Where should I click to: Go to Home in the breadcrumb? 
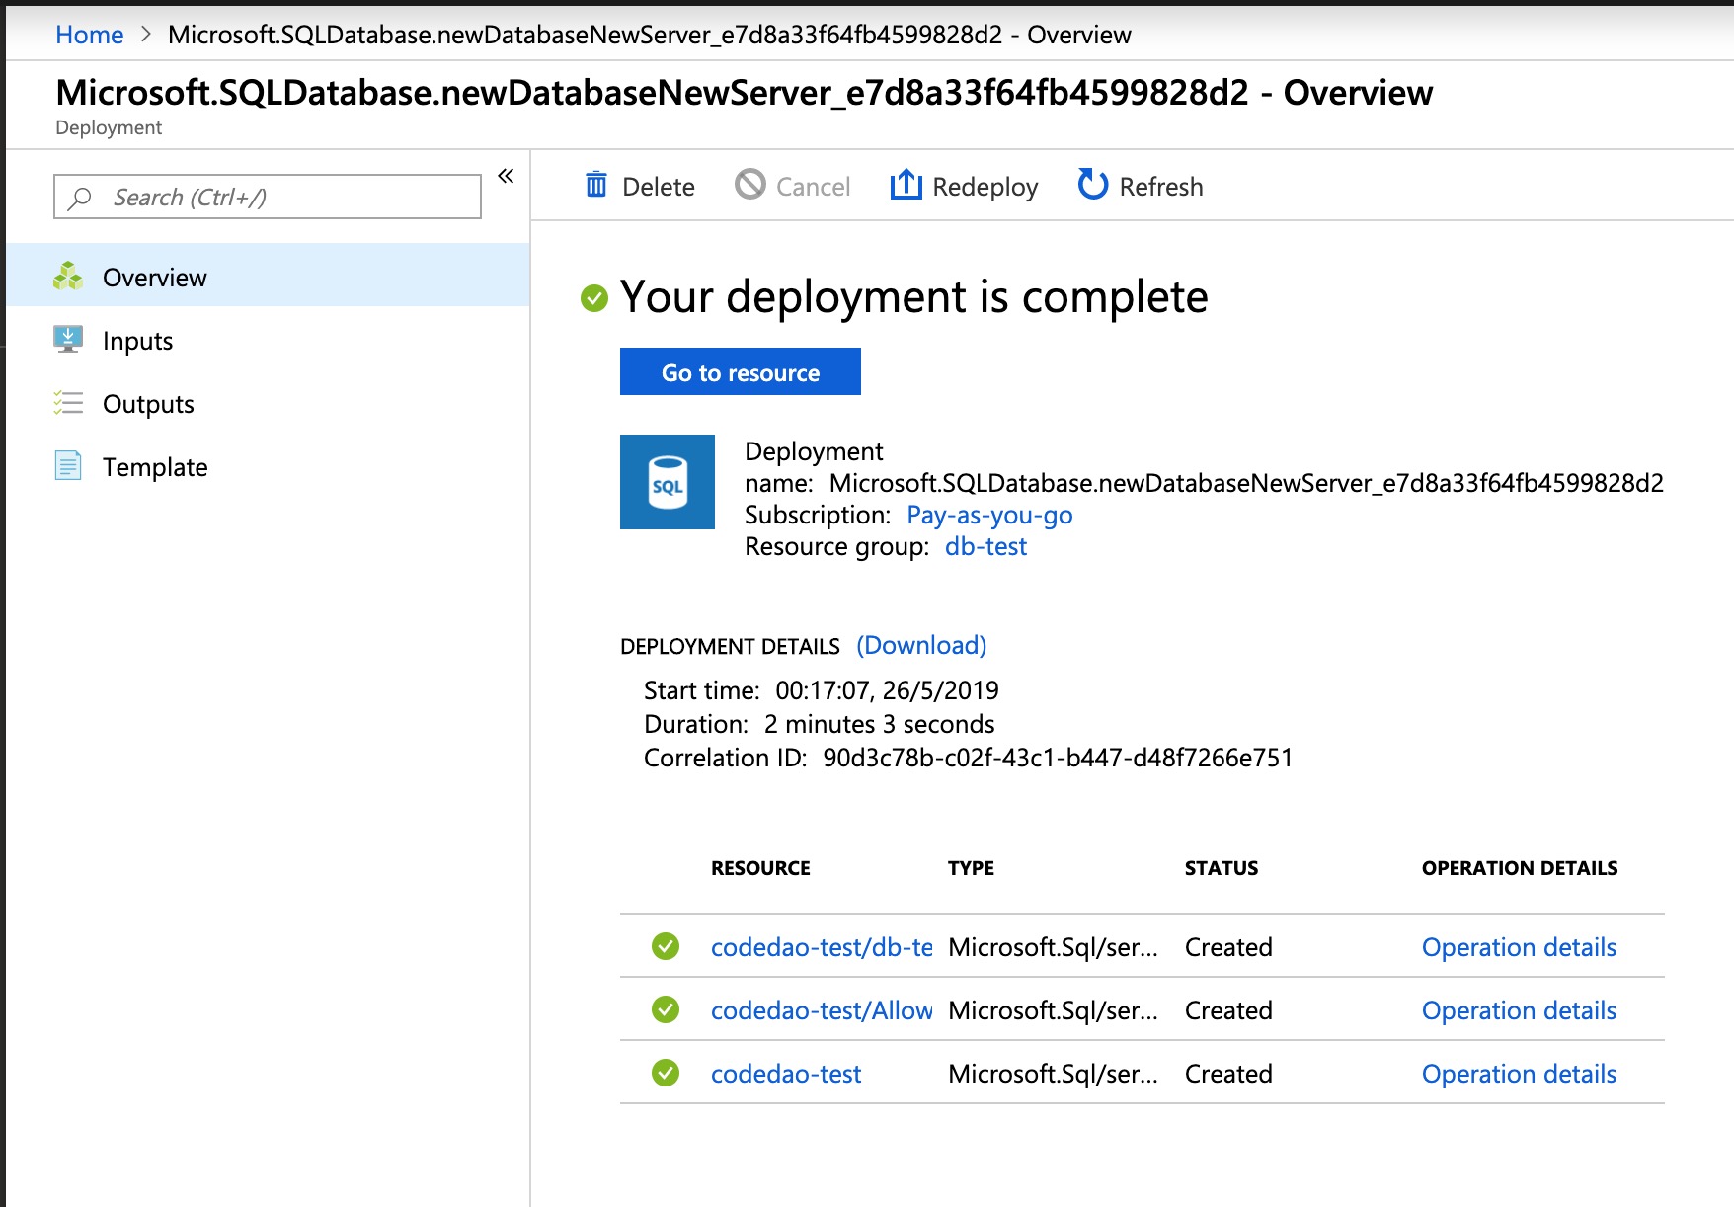pos(89,35)
